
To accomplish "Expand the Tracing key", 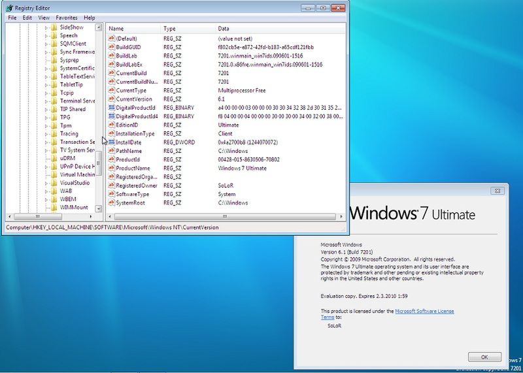I will [x=46, y=134].
